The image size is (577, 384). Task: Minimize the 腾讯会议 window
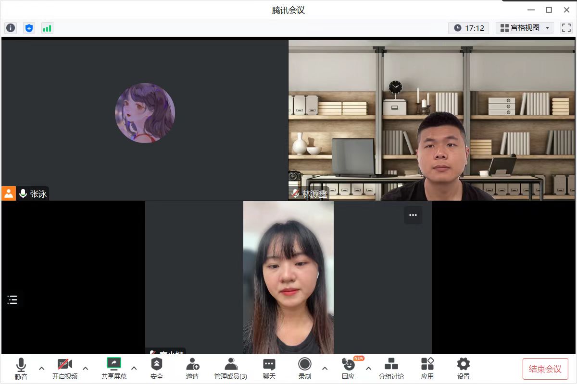[531, 10]
